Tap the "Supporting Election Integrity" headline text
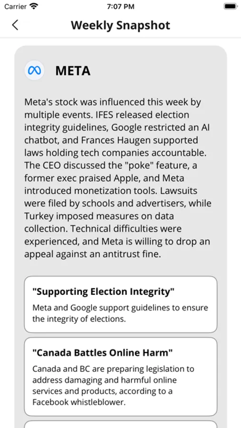This screenshot has height=428, width=241. click(x=103, y=292)
